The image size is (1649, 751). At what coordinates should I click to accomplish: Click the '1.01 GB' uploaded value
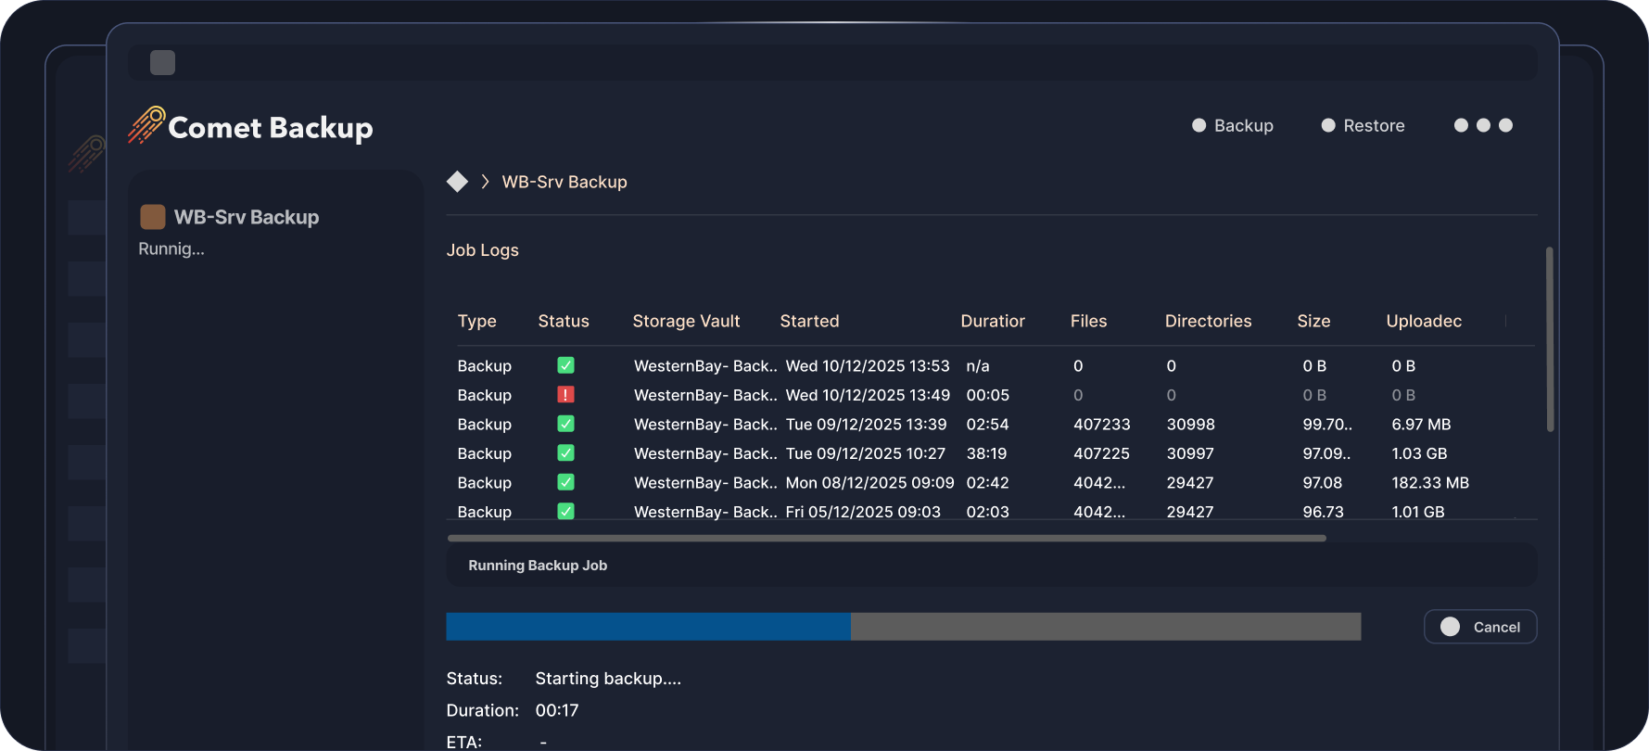(x=1418, y=512)
